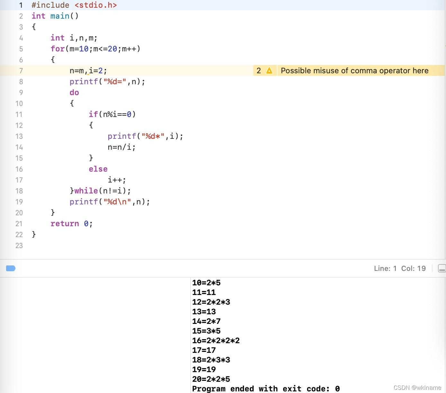Image resolution: width=446 pixels, height=393 pixels.
Task: Click the 'else' keyword
Action: [98, 169]
